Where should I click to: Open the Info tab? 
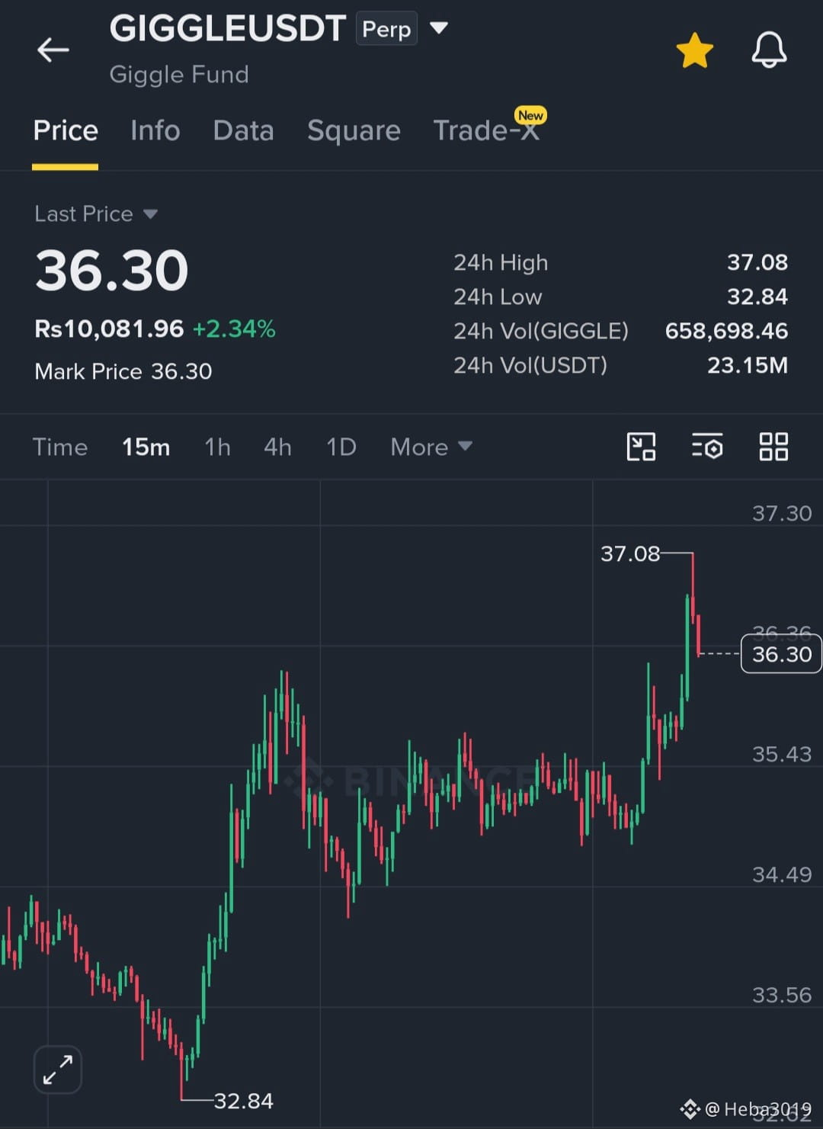pos(155,130)
